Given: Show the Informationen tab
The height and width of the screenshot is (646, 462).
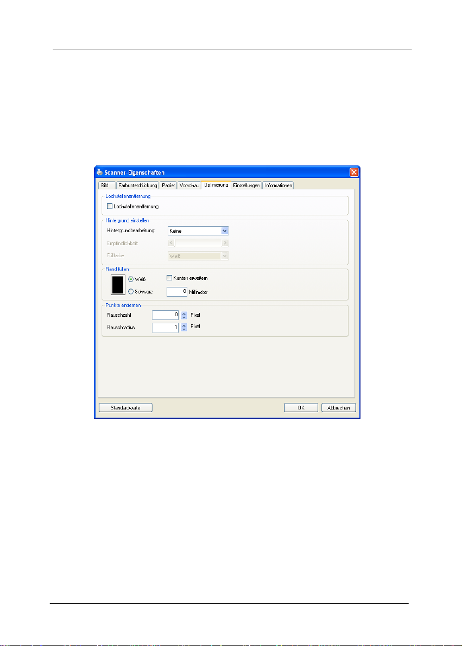Looking at the screenshot, I should pyautogui.click(x=279, y=186).
